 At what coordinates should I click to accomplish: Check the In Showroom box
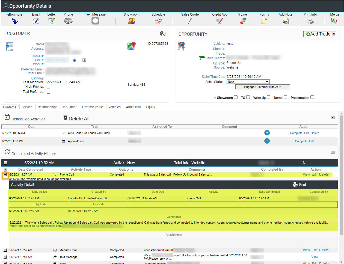[x=236, y=97]
